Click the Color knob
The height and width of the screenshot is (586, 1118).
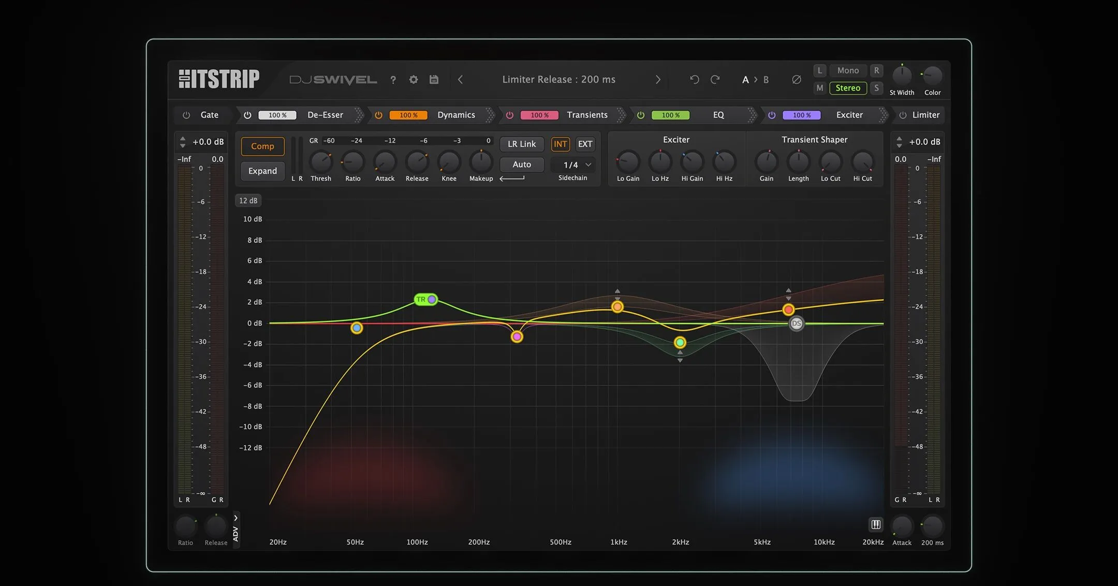(932, 76)
